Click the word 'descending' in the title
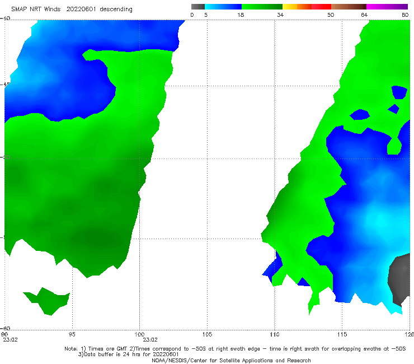 point(116,10)
